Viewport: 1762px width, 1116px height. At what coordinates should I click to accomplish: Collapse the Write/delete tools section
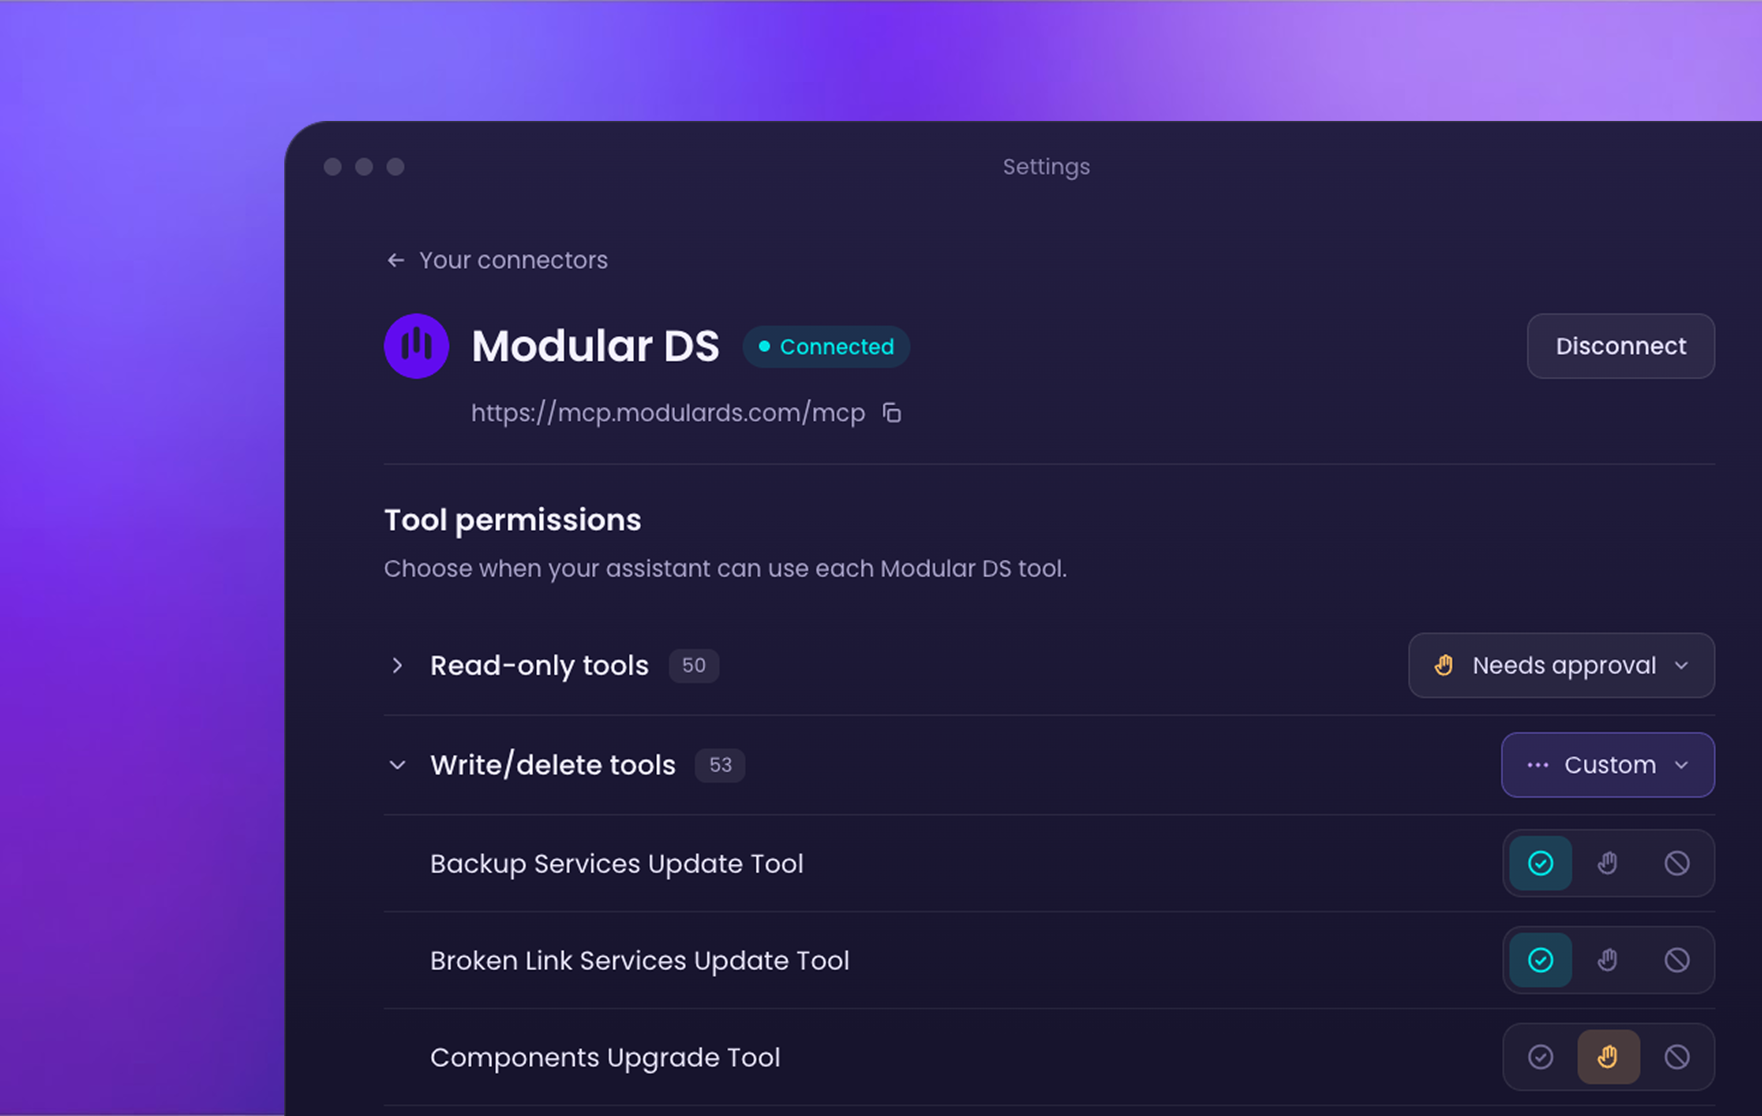[396, 765]
